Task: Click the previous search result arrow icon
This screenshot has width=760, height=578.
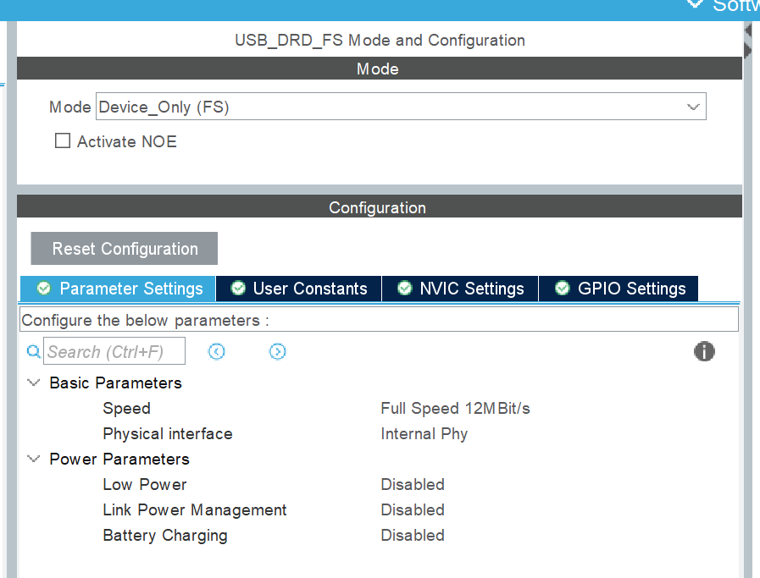Action: coord(217,350)
